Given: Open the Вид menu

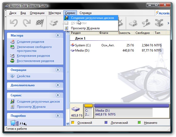Looking at the screenshot, I should tap(23, 13).
